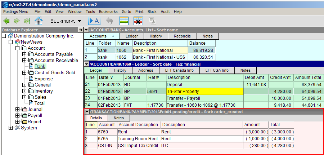This screenshot has height=155, width=324.
Task: Click the single green forward arrow icon
Action: 17,21
